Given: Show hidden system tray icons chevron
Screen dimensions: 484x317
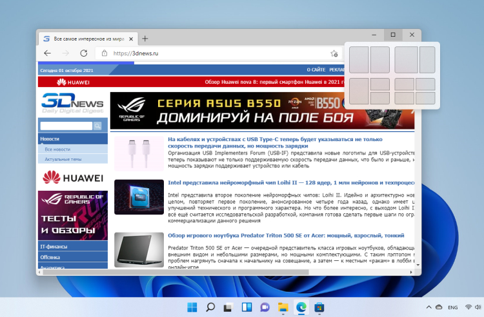Looking at the screenshot, I should 427,307.
